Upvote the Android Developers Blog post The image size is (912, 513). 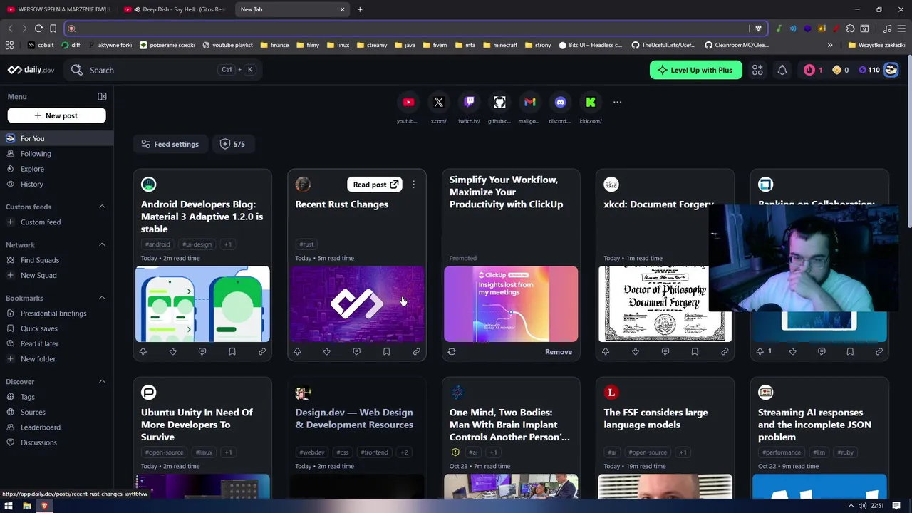[143, 351]
